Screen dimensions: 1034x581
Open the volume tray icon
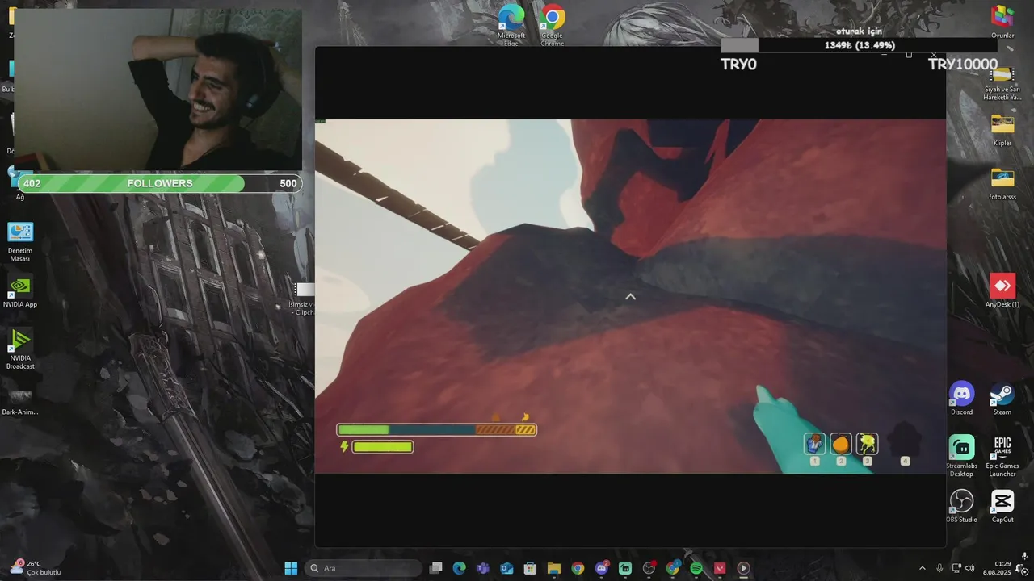click(969, 568)
